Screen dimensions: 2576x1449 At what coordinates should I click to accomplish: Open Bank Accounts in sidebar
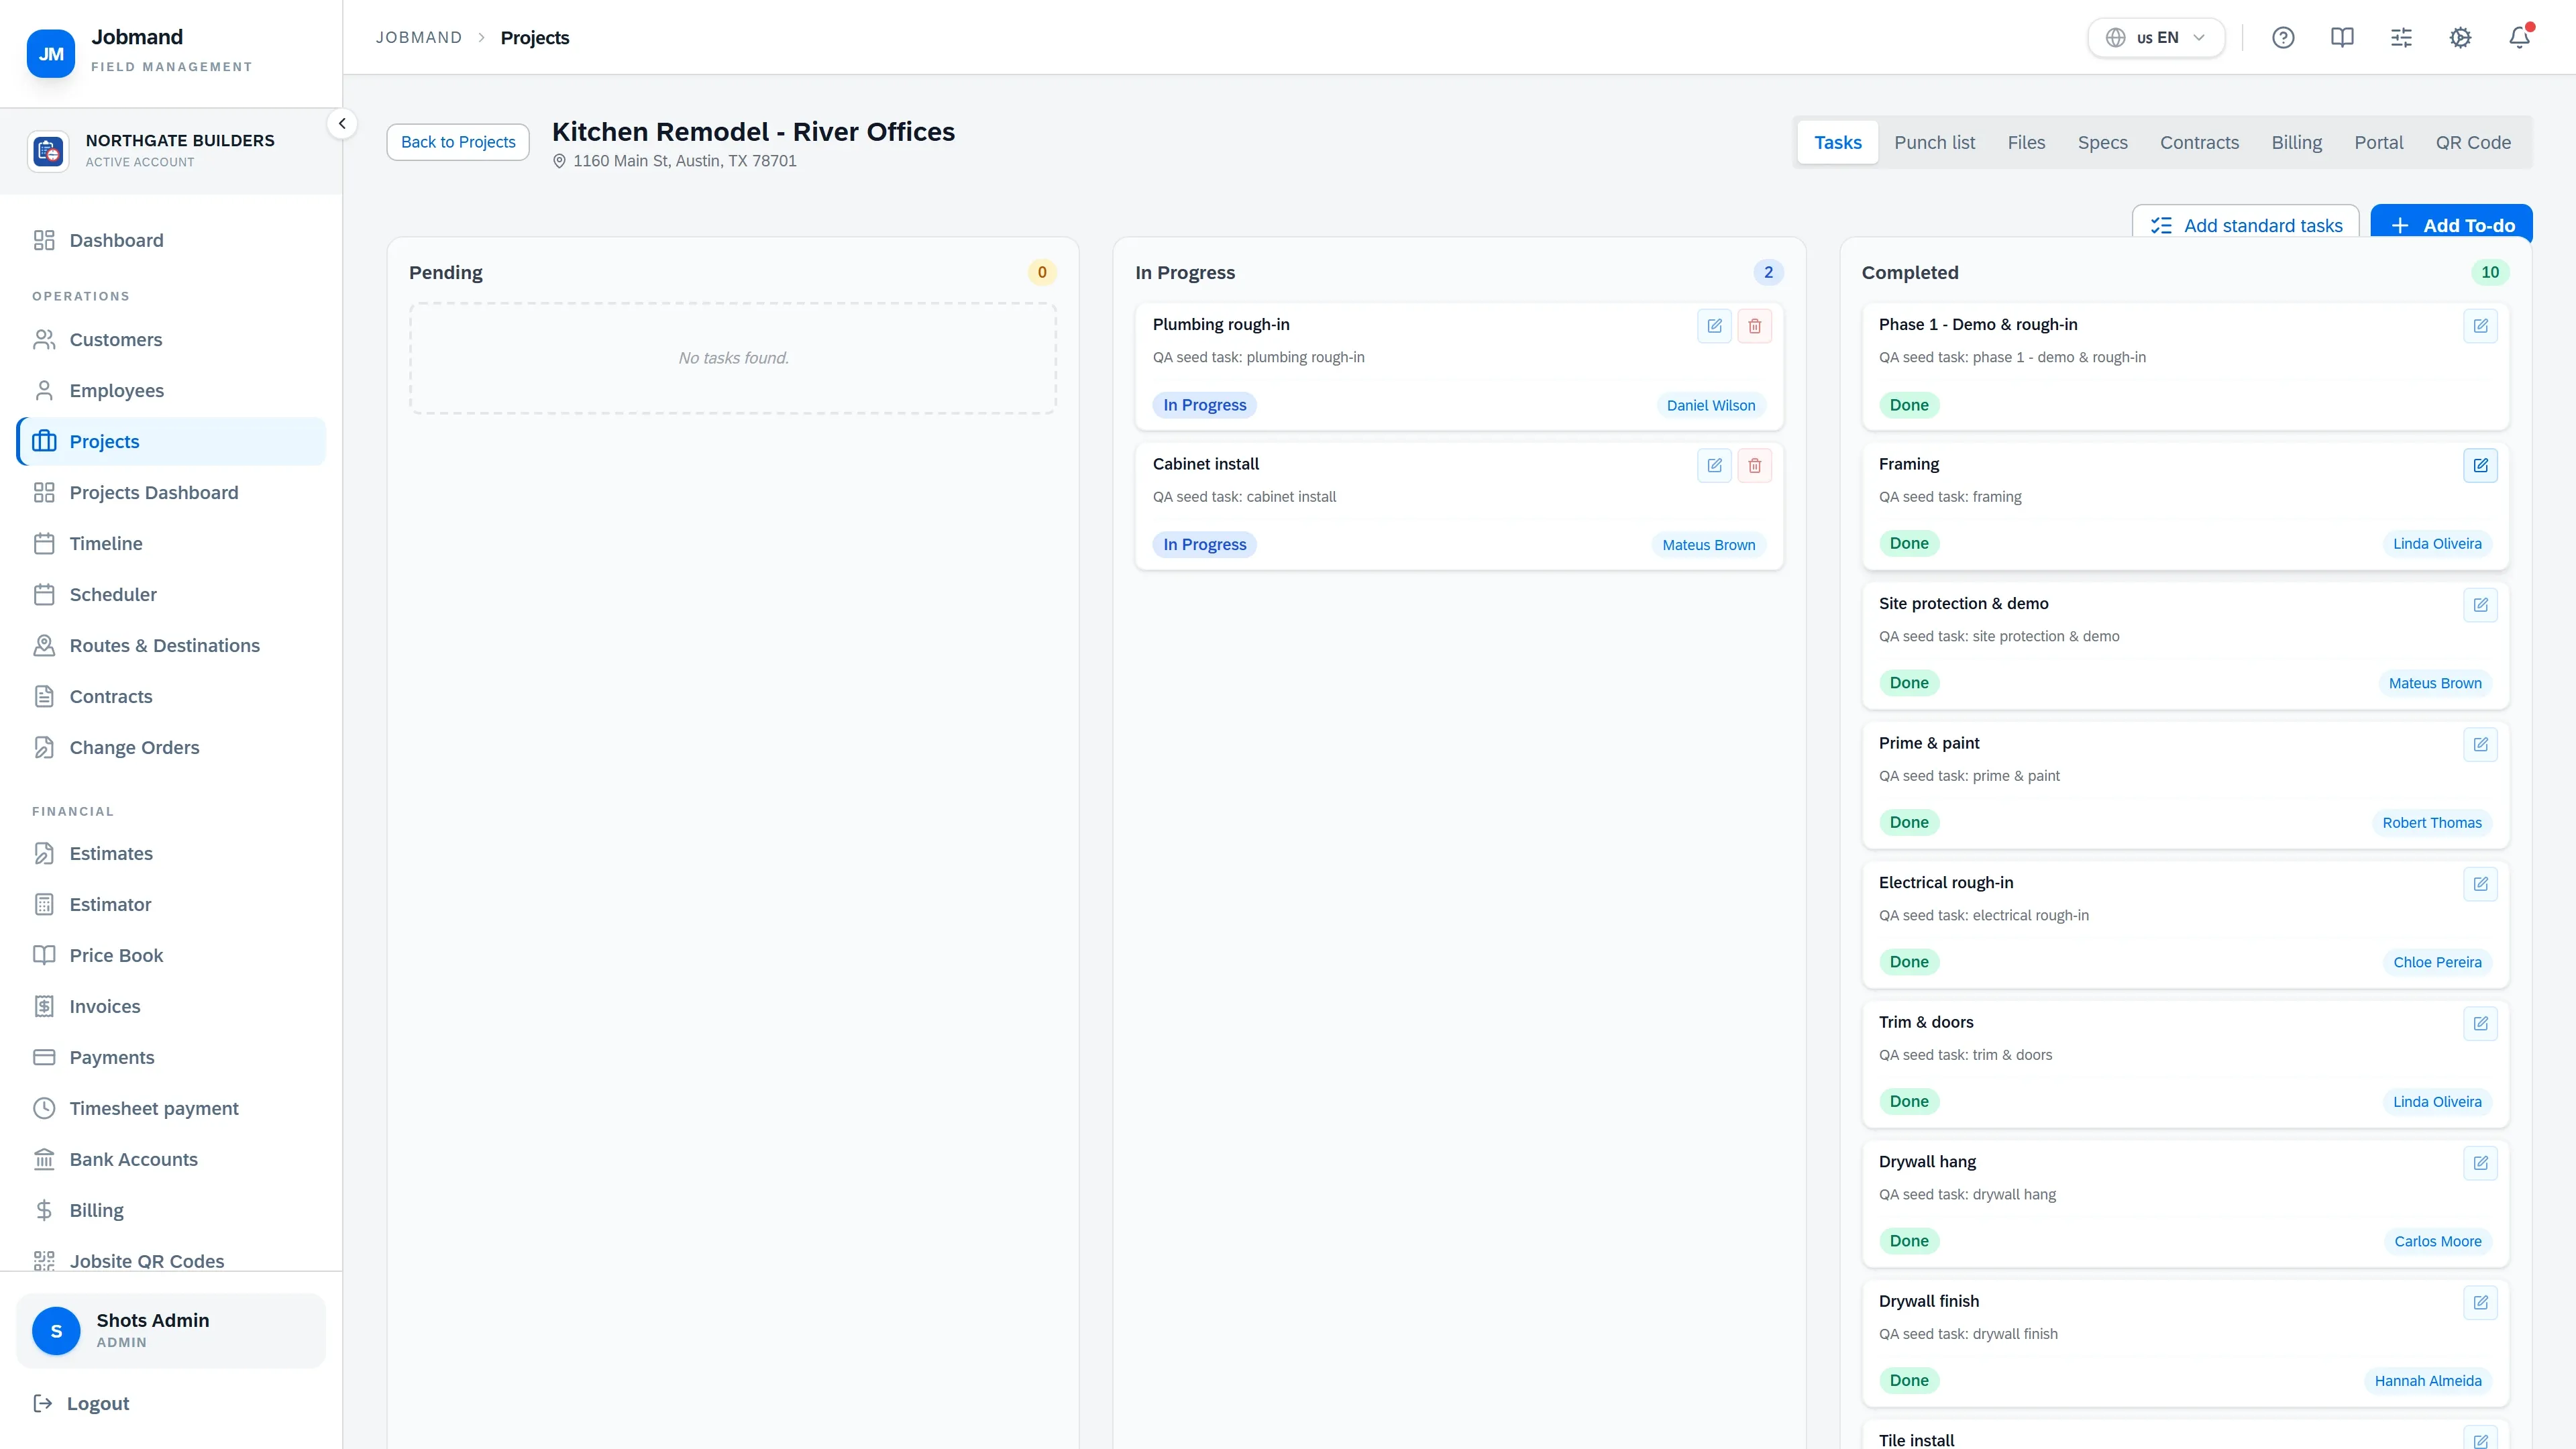coord(171,1160)
